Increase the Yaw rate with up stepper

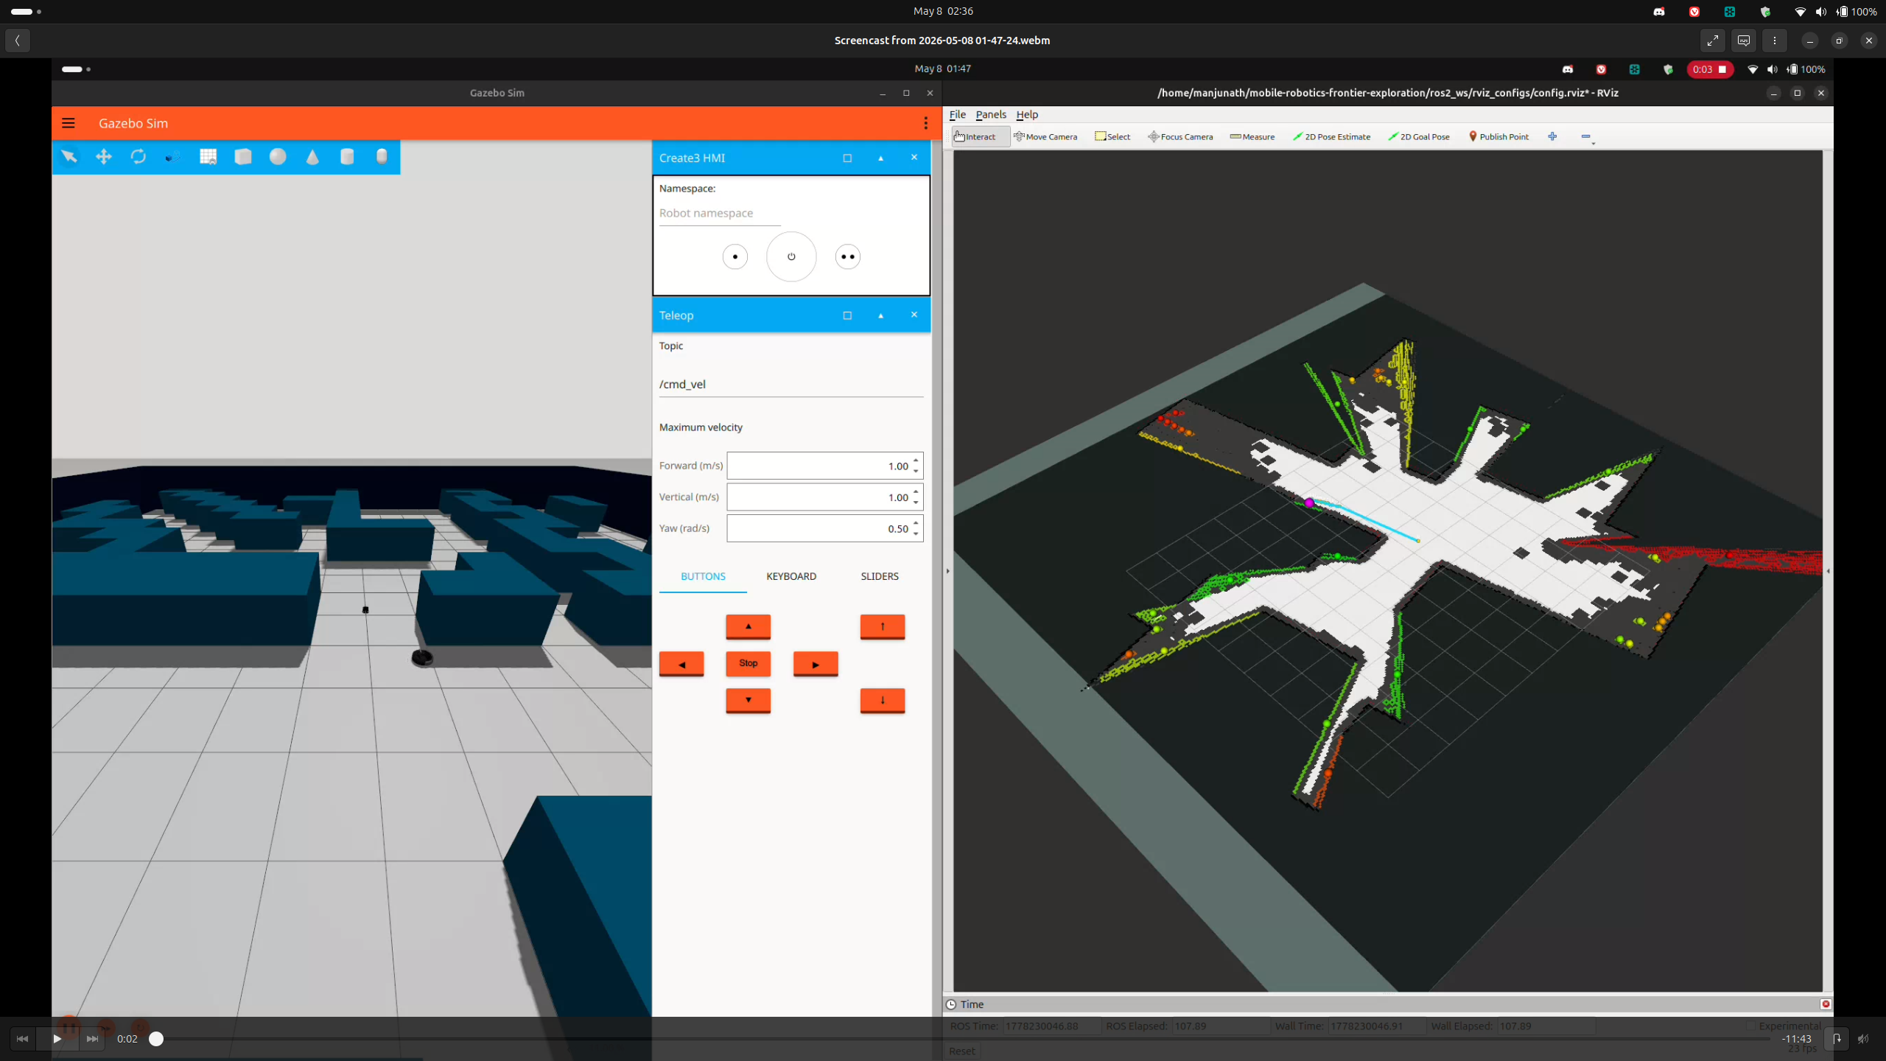coord(916,523)
